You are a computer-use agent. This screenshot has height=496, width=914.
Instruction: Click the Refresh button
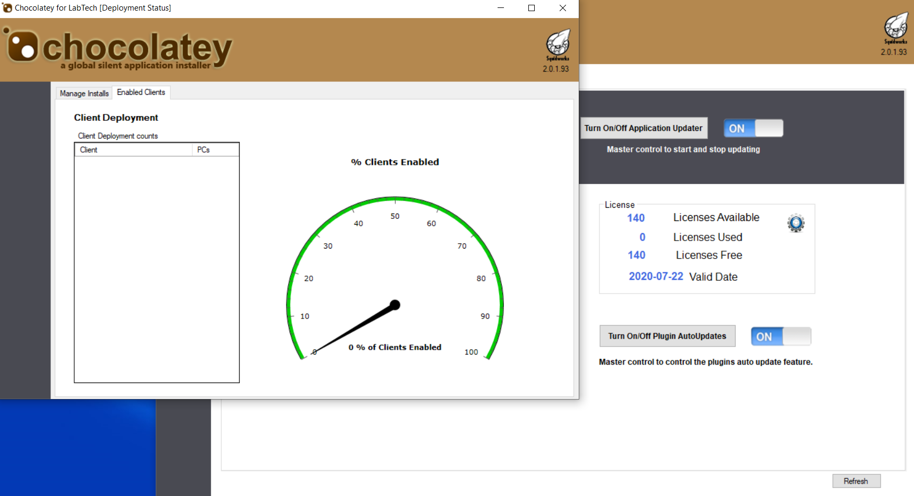(856, 481)
